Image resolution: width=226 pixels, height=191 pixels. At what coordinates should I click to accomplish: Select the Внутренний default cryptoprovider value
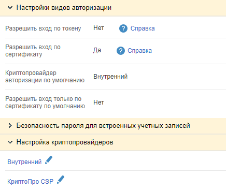pyautogui.click(x=110, y=77)
